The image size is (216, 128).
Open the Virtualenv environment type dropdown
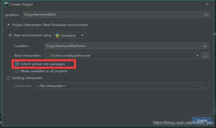click(x=69, y=35)
